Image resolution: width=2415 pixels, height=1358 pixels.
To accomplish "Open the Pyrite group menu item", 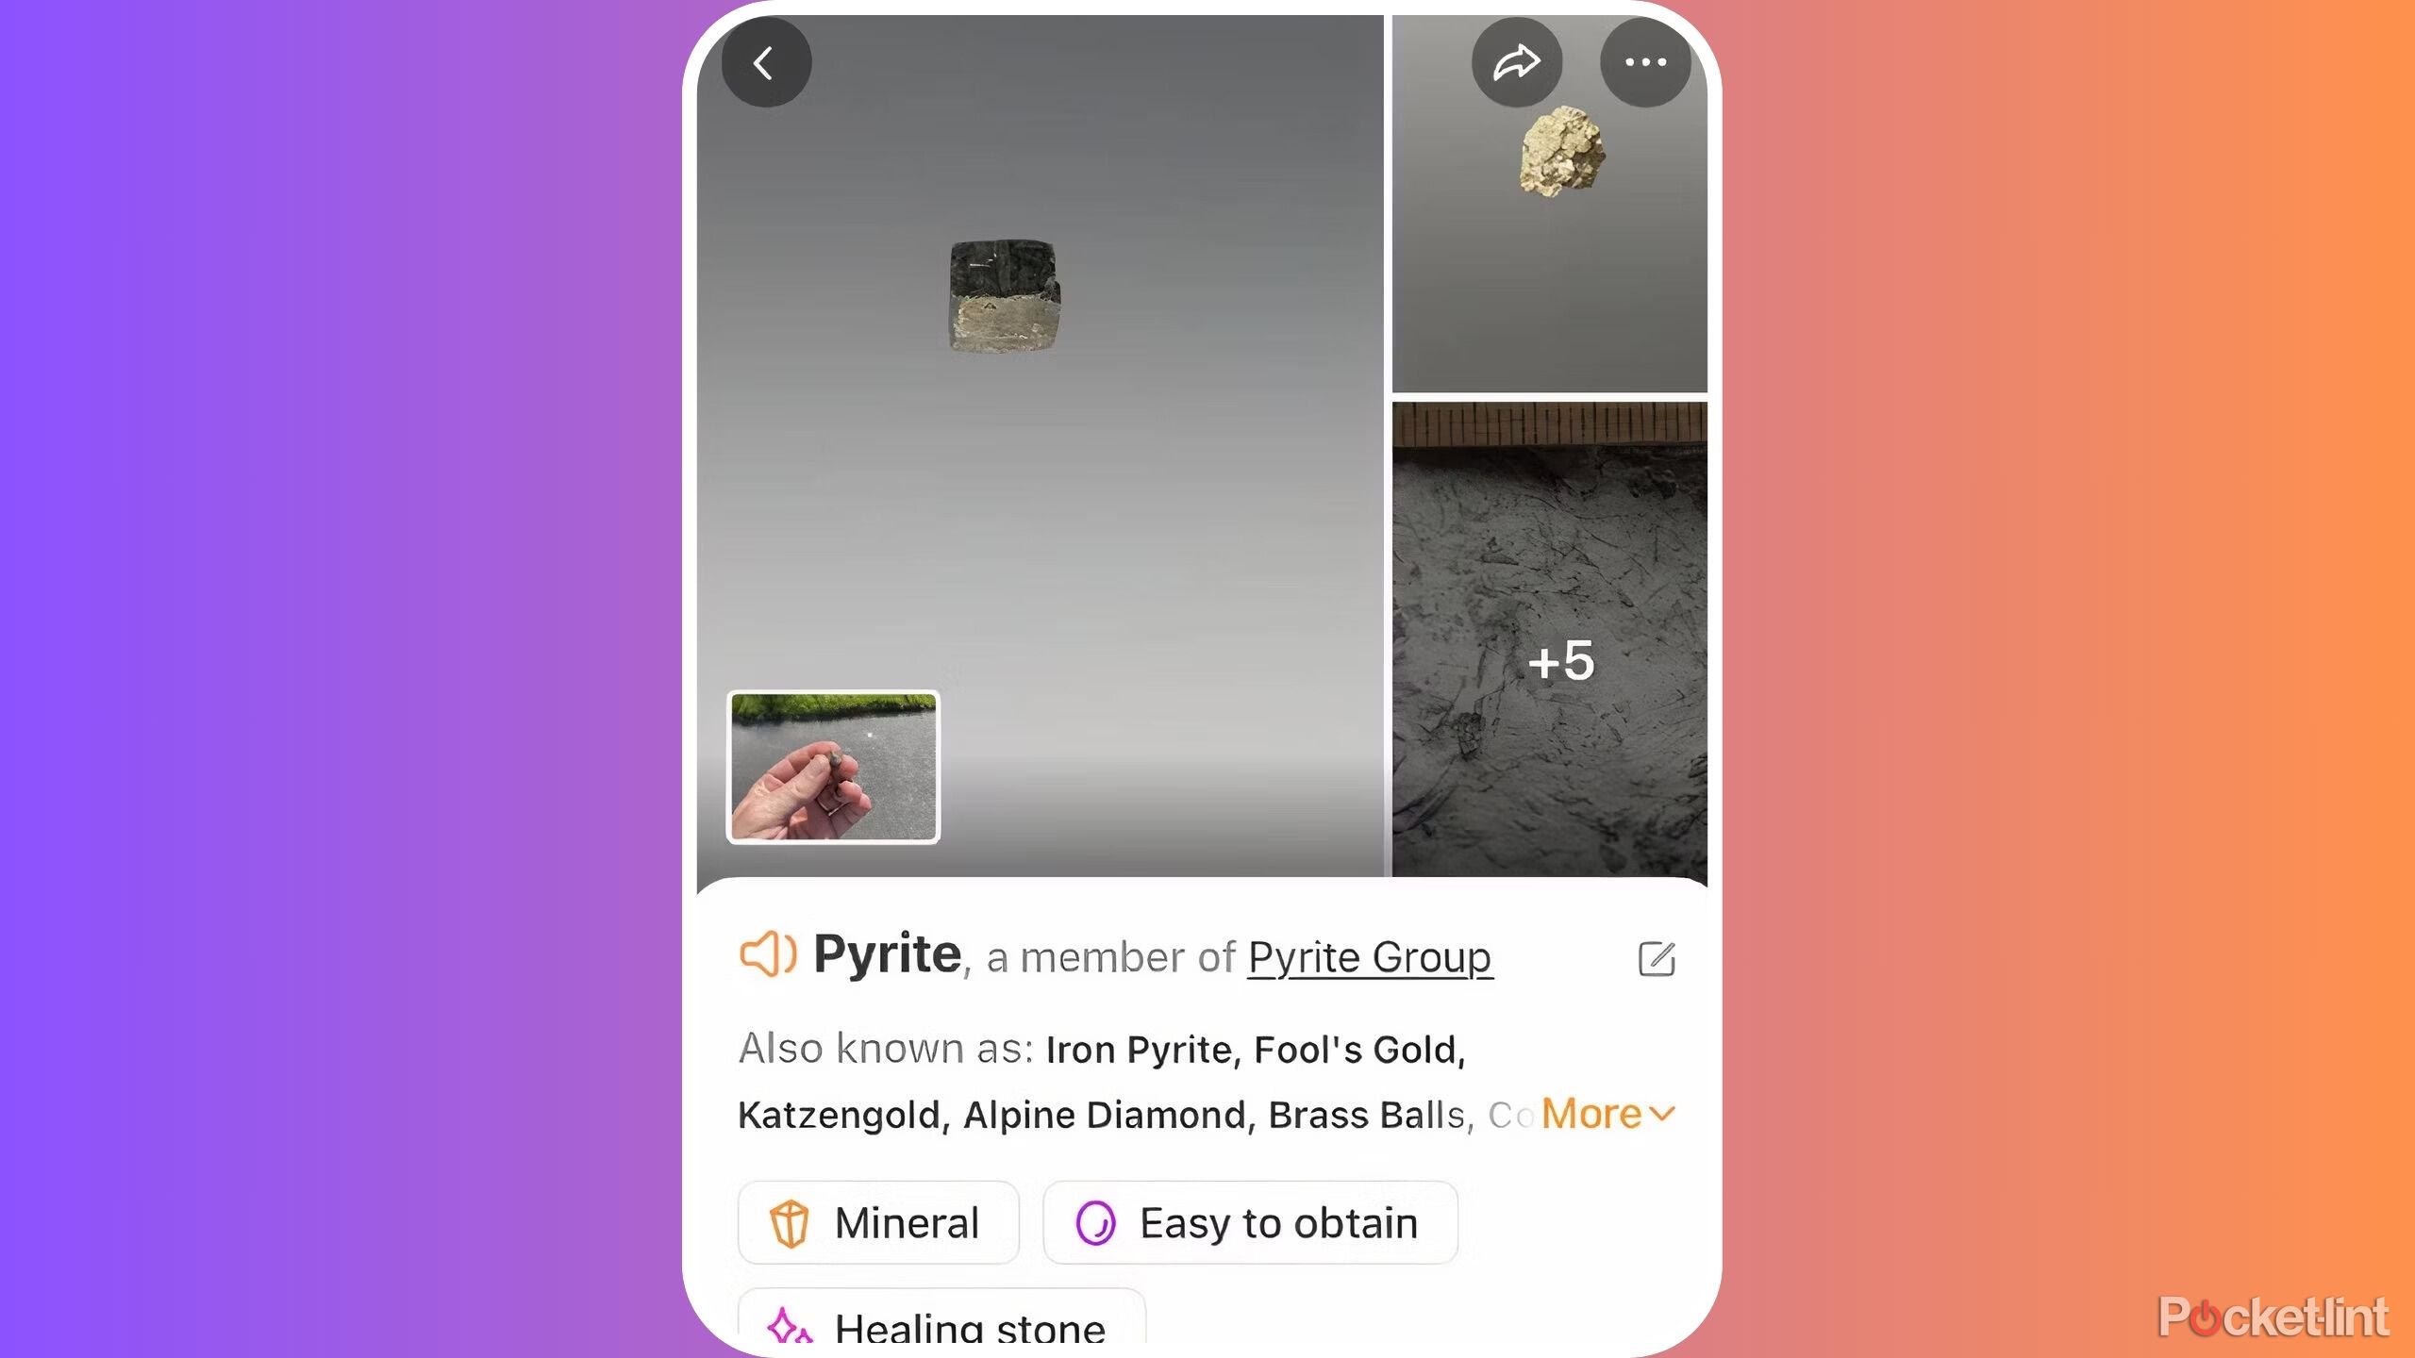I will point(1369,957).
